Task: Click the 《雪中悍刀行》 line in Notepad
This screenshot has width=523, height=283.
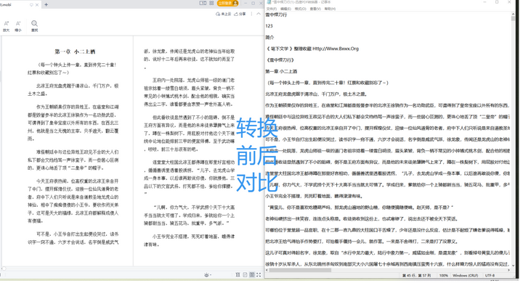Action: tap(280, 60)
